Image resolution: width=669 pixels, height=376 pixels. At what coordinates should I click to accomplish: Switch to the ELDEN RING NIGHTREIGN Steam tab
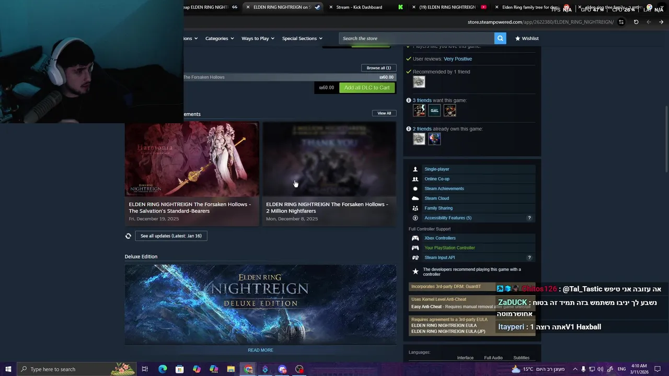[x=282, y=7]
